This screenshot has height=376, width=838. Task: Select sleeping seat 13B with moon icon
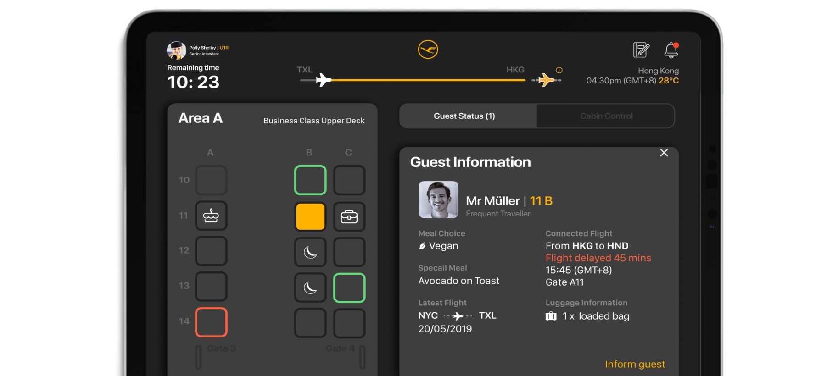[310, 288]
